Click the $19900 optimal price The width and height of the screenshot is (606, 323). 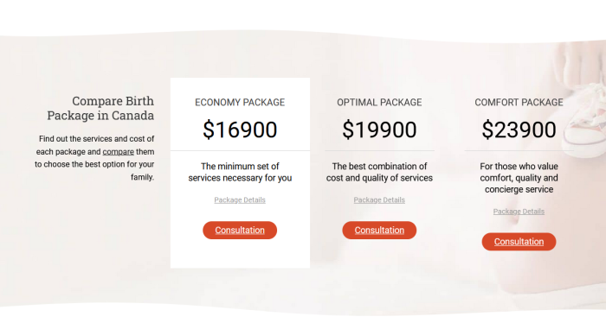(x=379, y=130)
